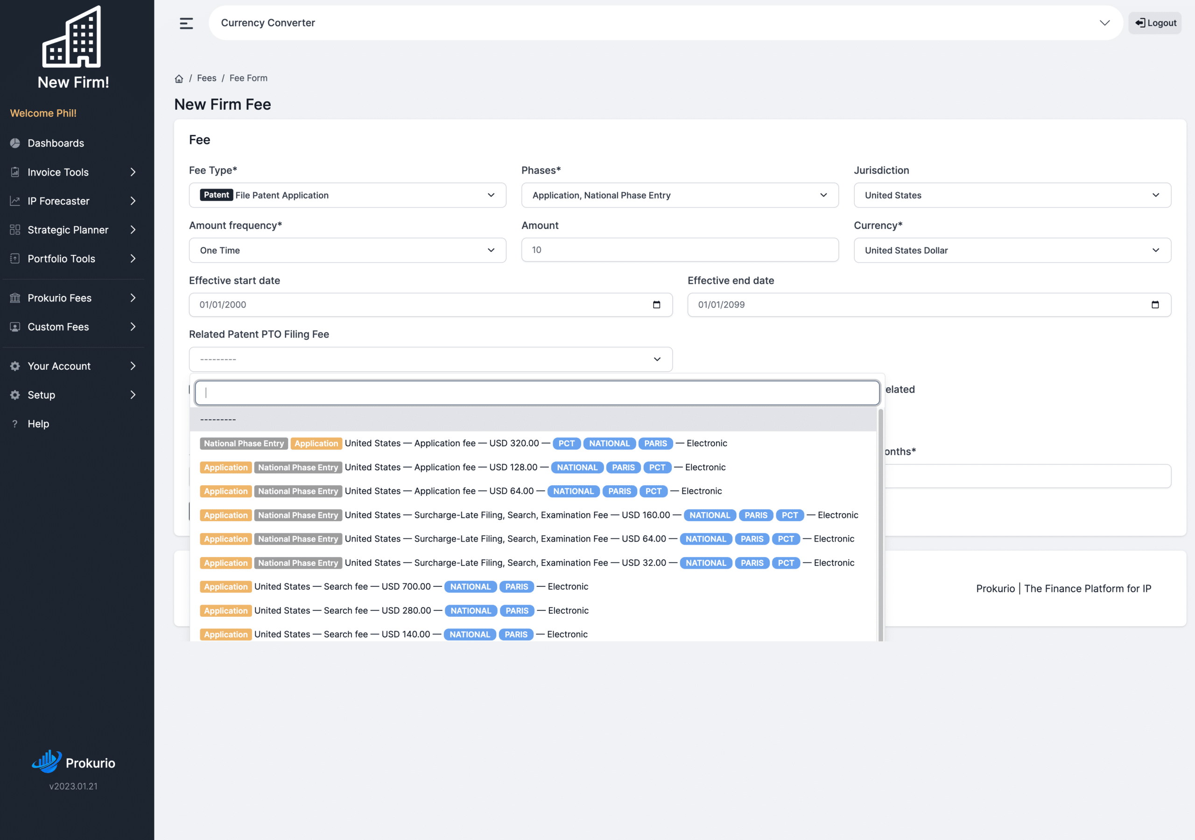This screenshot has height=840, width=1195.
Task: Open the Currency dropdown
Action: point(1012,250)
